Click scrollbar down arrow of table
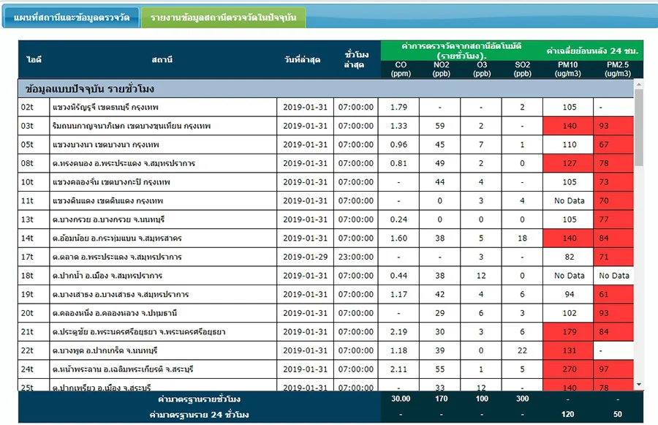 [639, 384]
